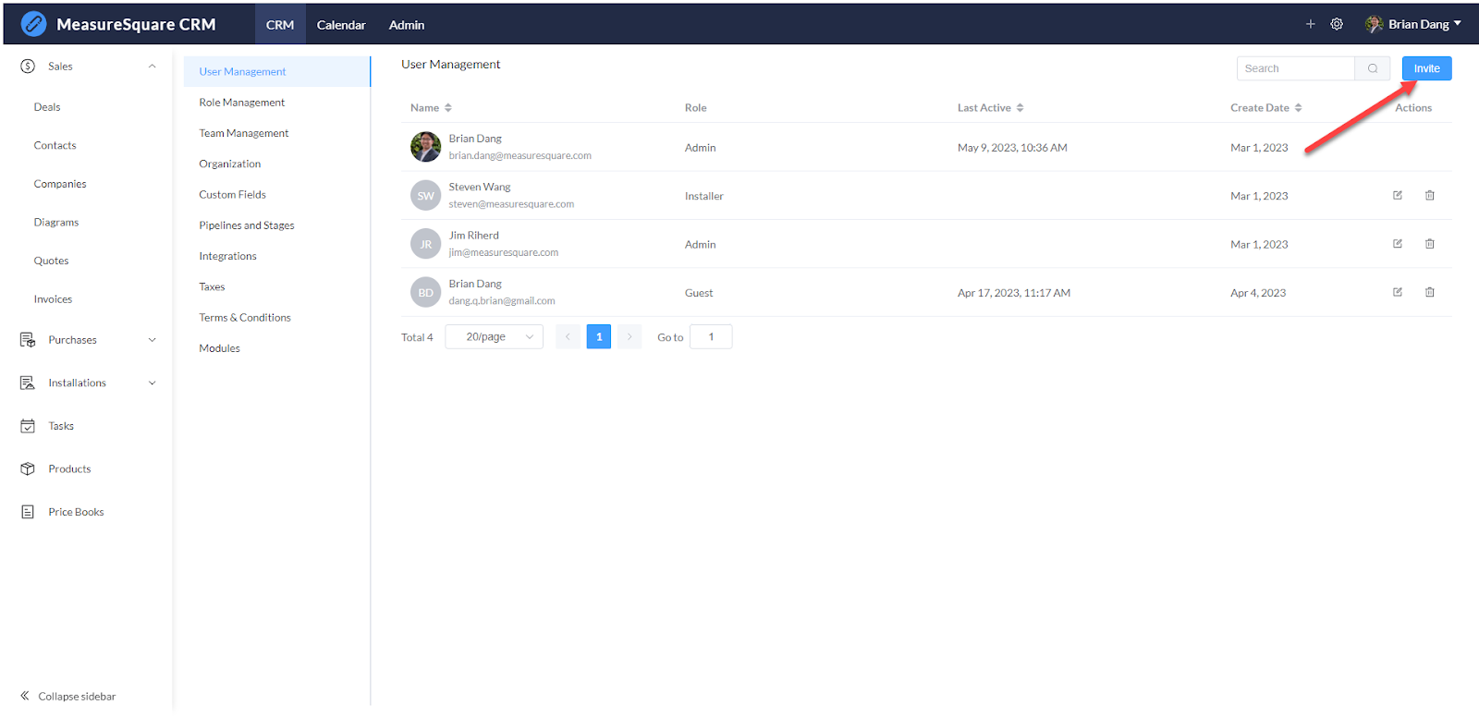The image size is (1479, 717).
Task: Click Price Books icon in sidebar
Action: click(28, 512)
